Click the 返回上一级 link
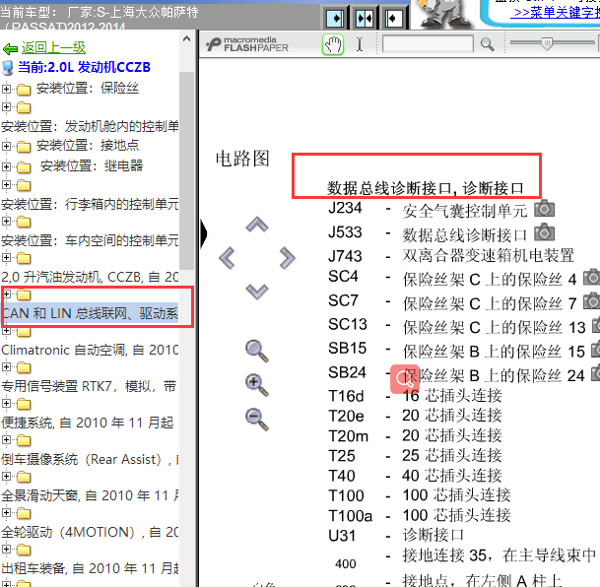Image resolution: width=600 pixels, height=587 pixels. click(x=53, y=48)
